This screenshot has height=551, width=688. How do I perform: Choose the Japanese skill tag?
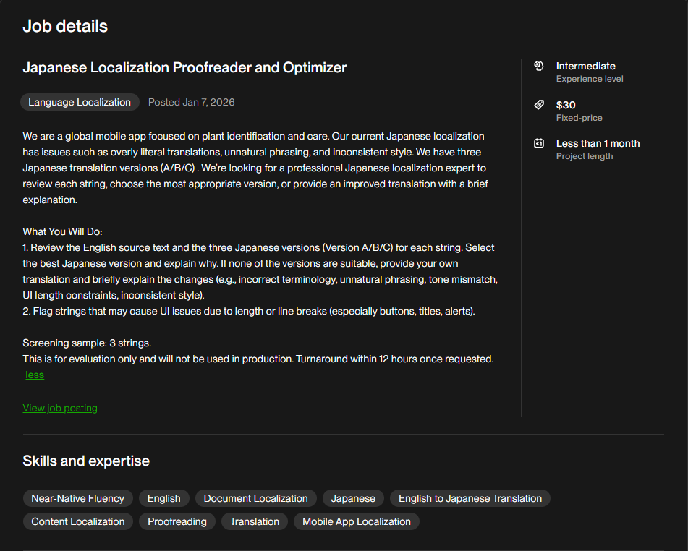pos(353,498)
